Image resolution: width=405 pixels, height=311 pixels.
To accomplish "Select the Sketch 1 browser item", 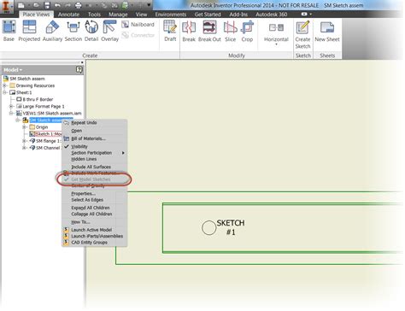I will click(x=45, y=134).
